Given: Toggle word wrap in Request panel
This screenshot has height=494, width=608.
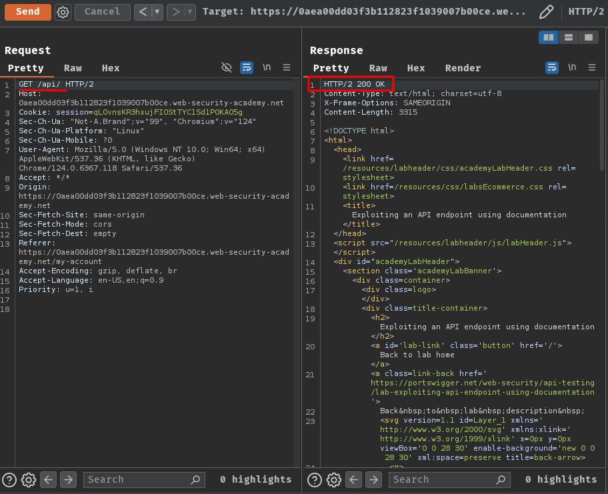Looking at the screenshot, I should [247, 67].
